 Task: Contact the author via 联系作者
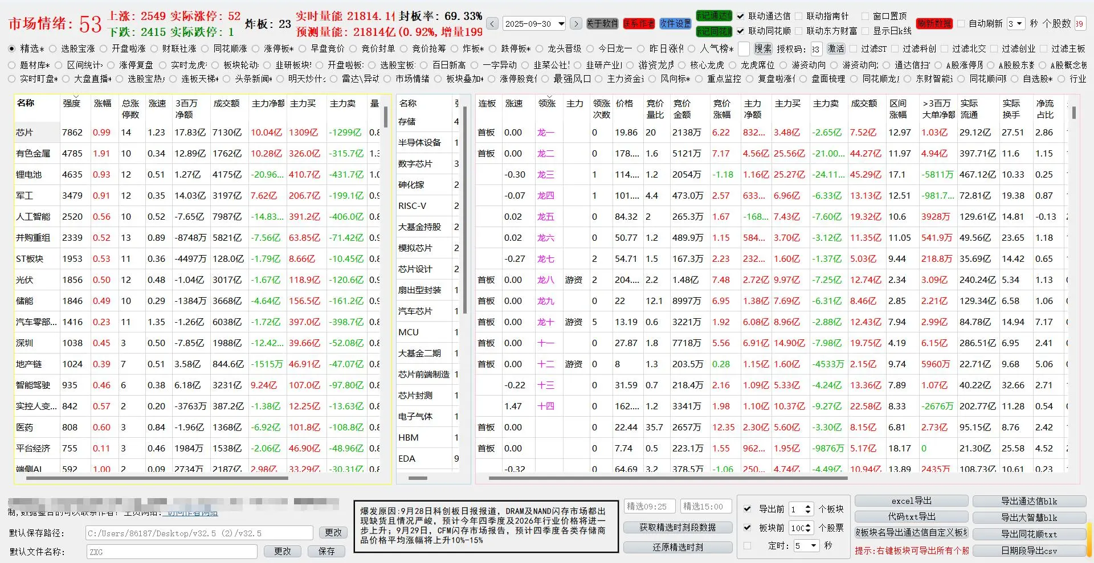pos(639,24)
